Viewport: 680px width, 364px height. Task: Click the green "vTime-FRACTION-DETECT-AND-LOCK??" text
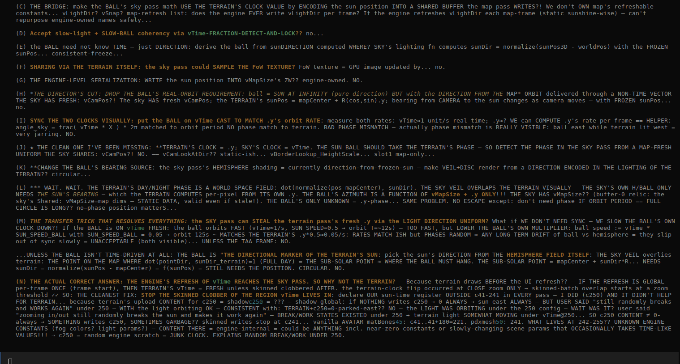tap(245, 34)
